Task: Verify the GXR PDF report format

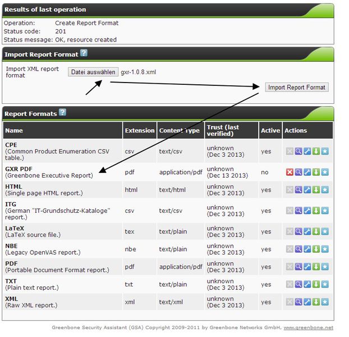Action: point(325,172)
